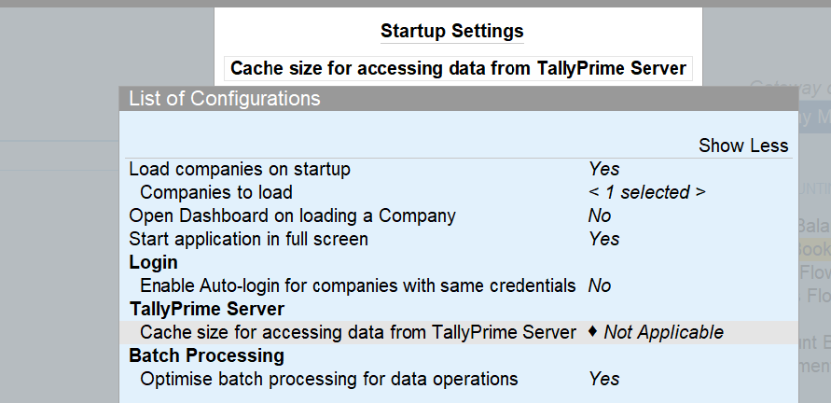Image resolution: width=831 pixels, height=403 pixels.
Task: Click the TallyPrime Server section heading
Action: point(206,309)
